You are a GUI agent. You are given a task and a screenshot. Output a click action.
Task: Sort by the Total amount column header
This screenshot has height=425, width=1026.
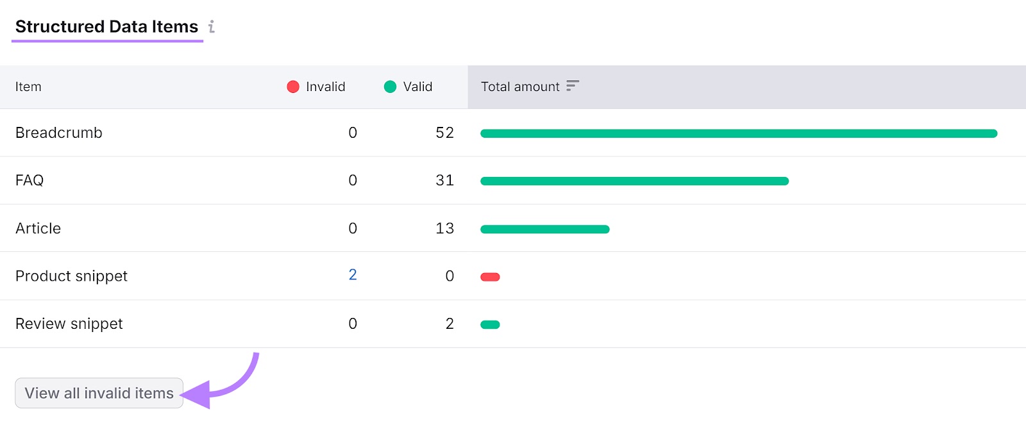[x=520, y=87]
